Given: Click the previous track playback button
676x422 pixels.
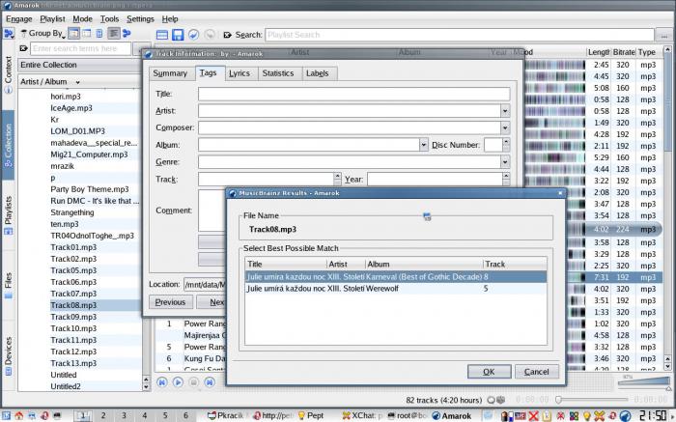Looking at the screenshot, I should (162, 381).
